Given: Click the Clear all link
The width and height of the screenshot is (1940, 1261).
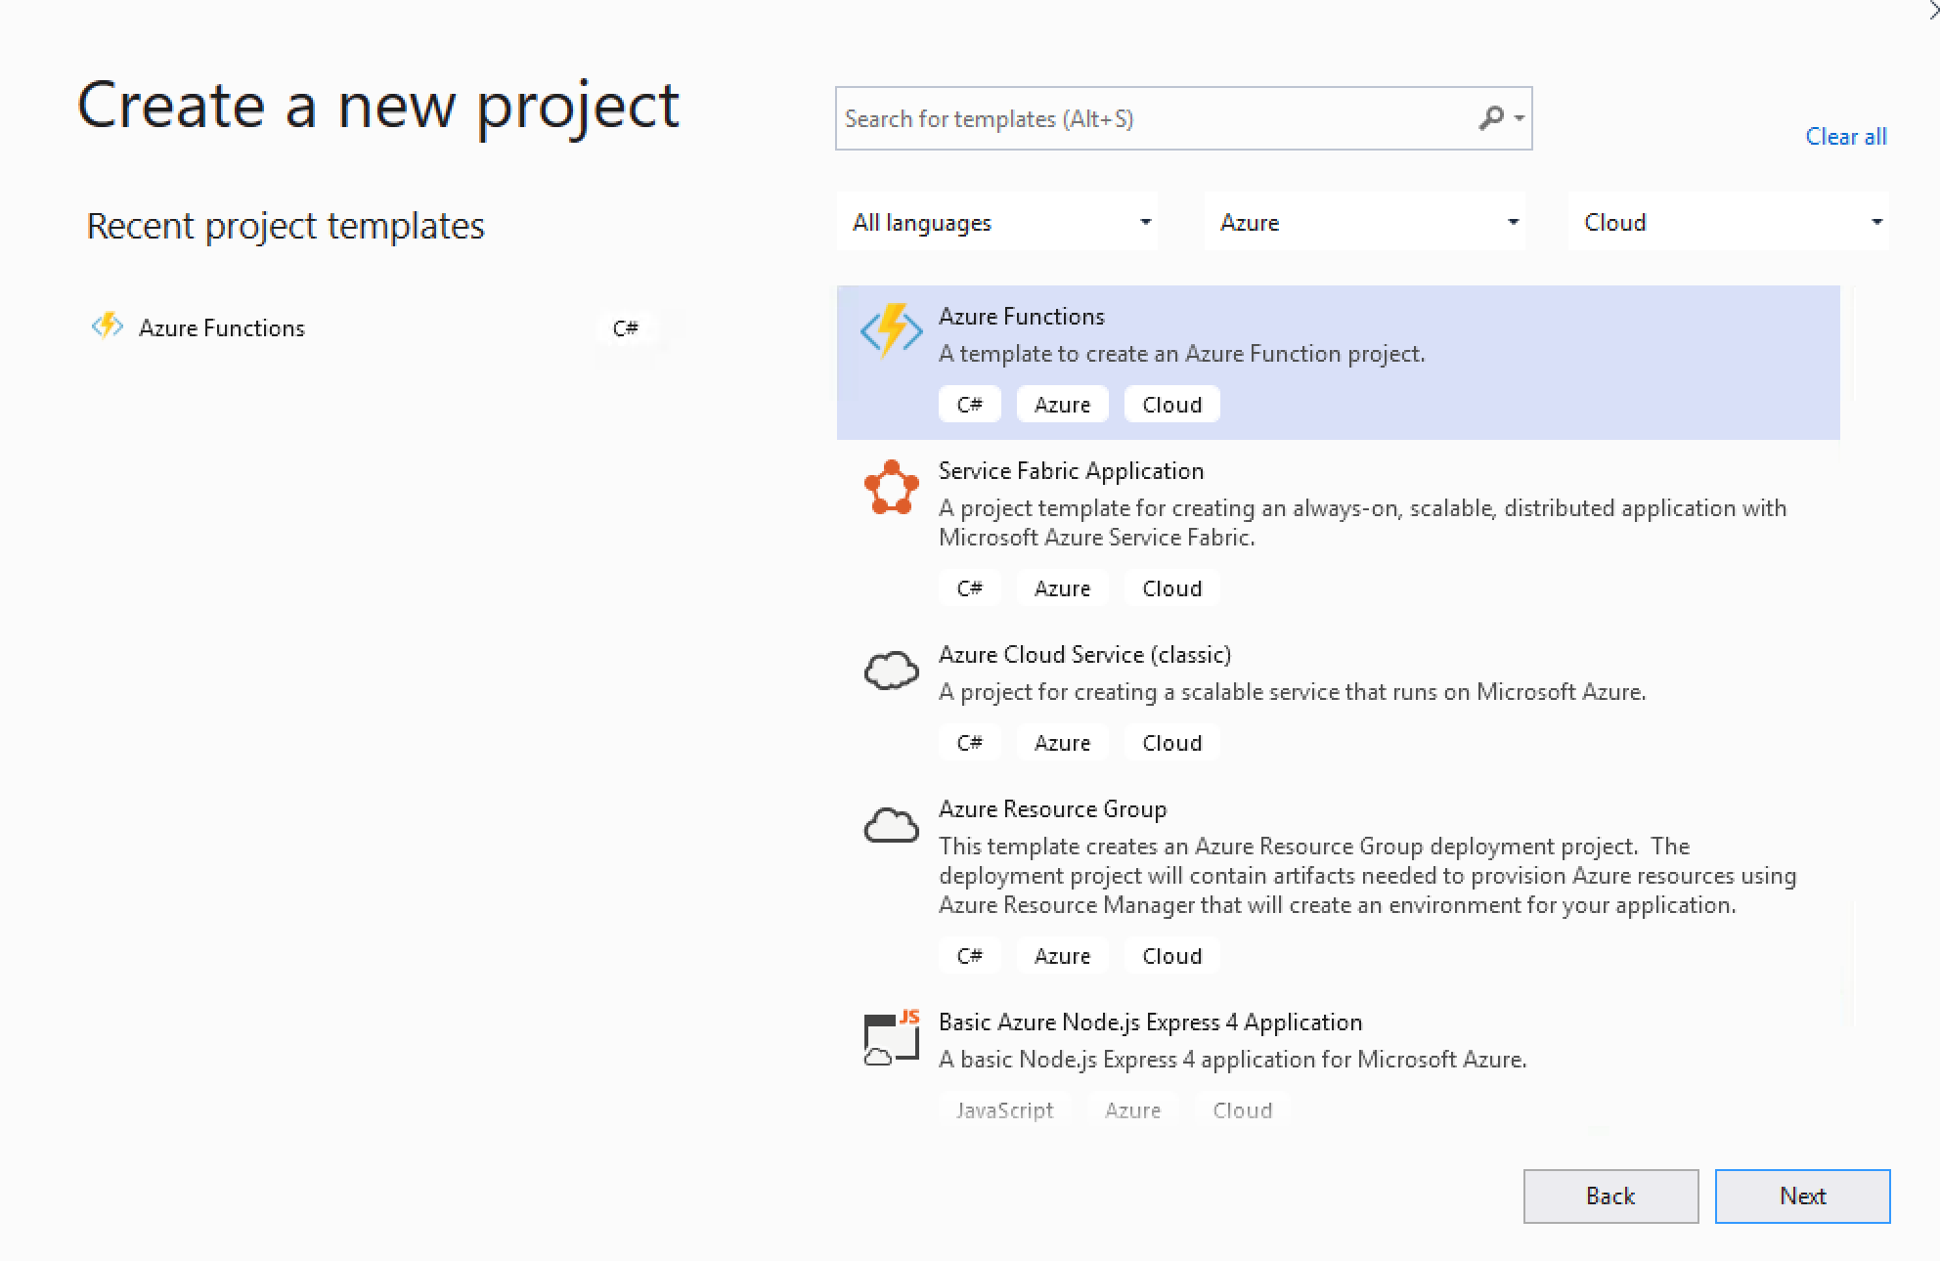Looking at the screenshot, I should (1845, 137).
